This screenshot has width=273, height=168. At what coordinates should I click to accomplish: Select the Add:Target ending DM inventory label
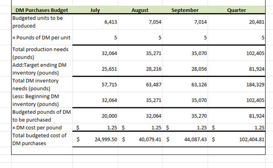pyautogui.click(x=42, y=69)
